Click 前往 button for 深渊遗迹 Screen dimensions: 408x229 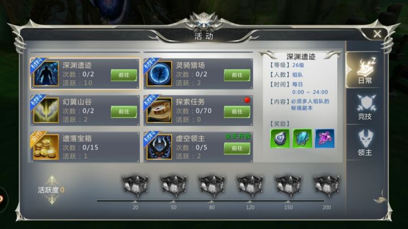[x=124, y=75]
